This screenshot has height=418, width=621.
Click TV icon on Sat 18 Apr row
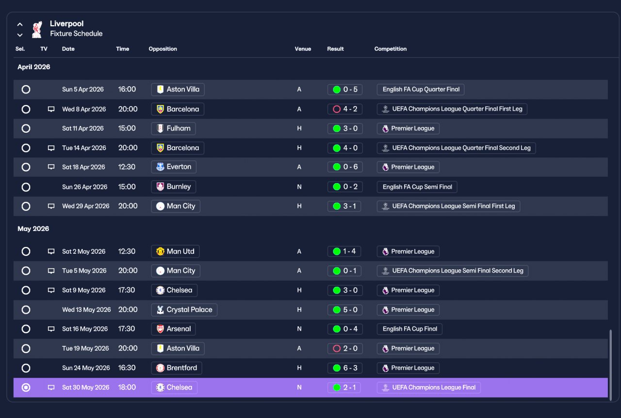point(51,167)
